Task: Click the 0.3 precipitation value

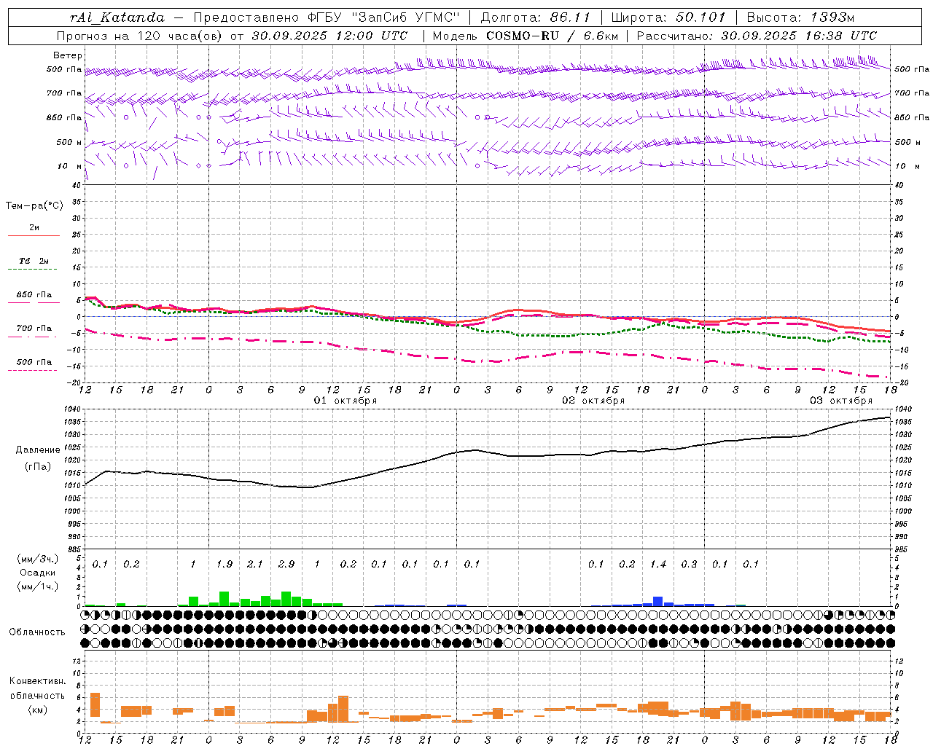Action: click(x=689, y=565)
